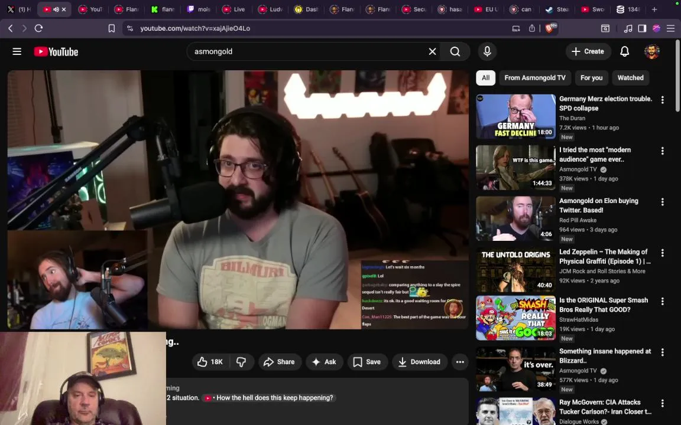Click the Brave Shields lion icon

pos(550,28)
